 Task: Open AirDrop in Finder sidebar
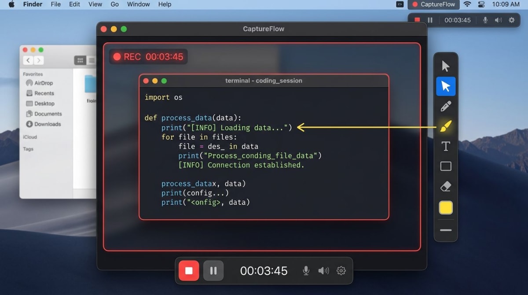[x=40, y=83]
